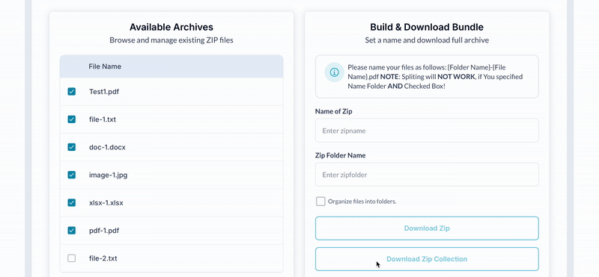Select the doc-1.docx file name

[x=107, y=147]
